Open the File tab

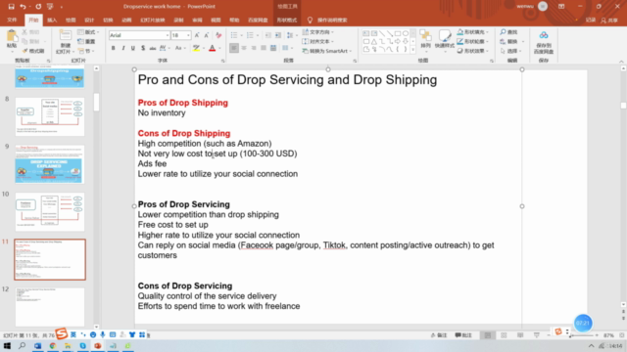12,20
